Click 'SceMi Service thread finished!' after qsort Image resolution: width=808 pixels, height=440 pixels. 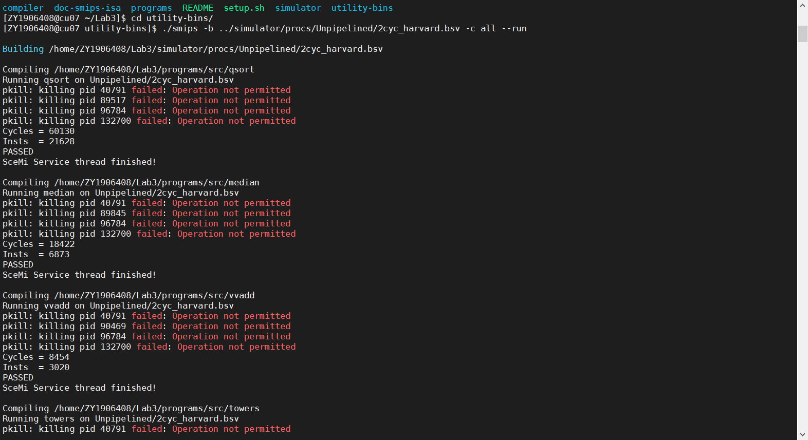(x=79, y=162)
